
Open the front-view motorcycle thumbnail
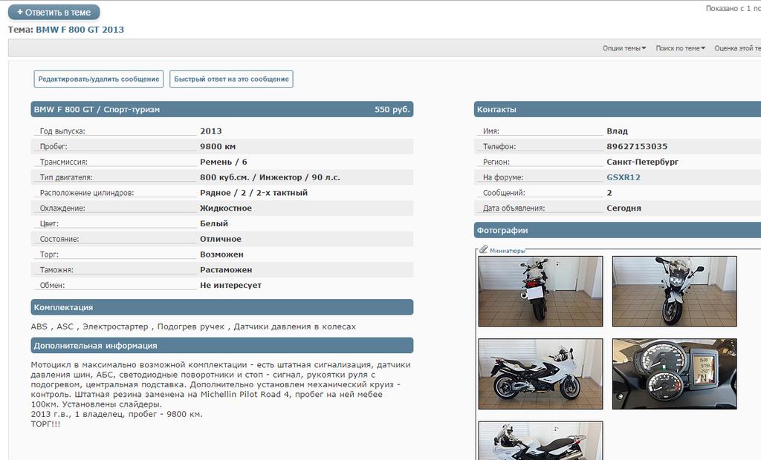point(674,291)
